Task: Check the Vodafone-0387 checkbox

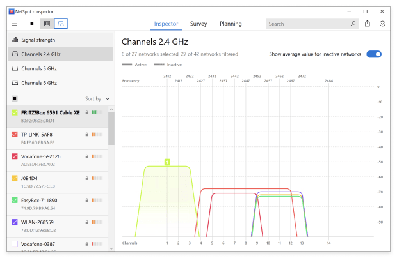Action: pos(15,244)
